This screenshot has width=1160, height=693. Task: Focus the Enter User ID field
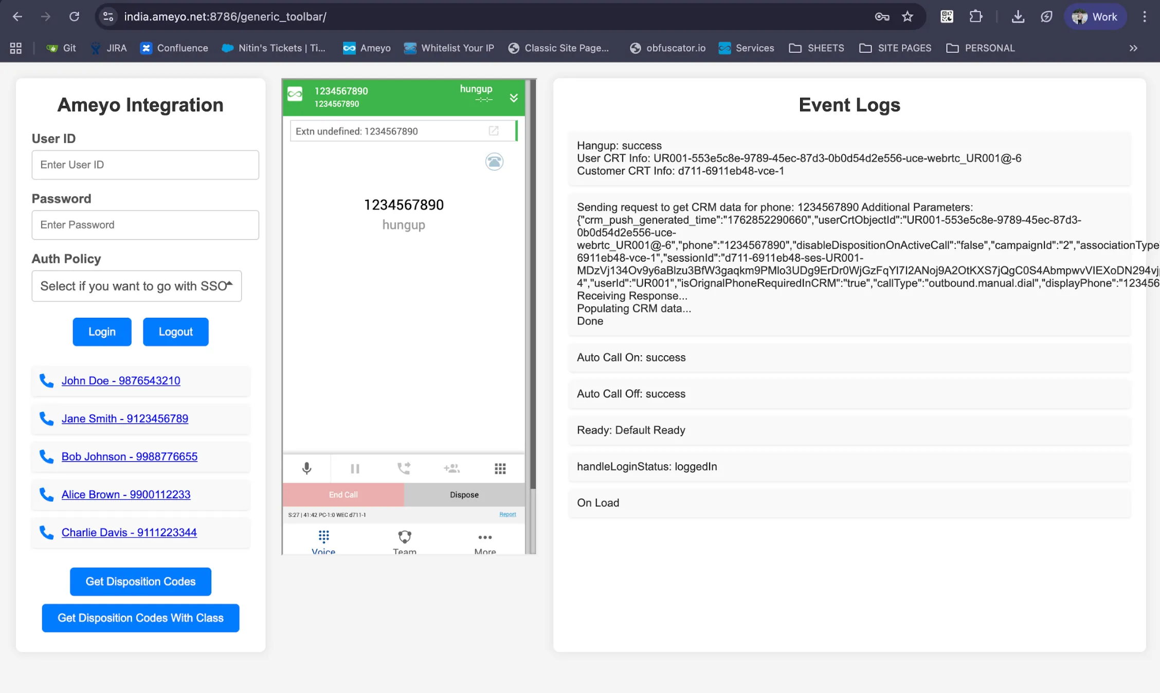point(146,165)
